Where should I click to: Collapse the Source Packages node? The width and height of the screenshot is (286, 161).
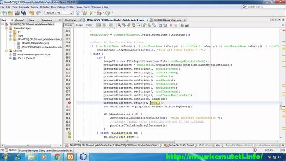tap(6, 28)
